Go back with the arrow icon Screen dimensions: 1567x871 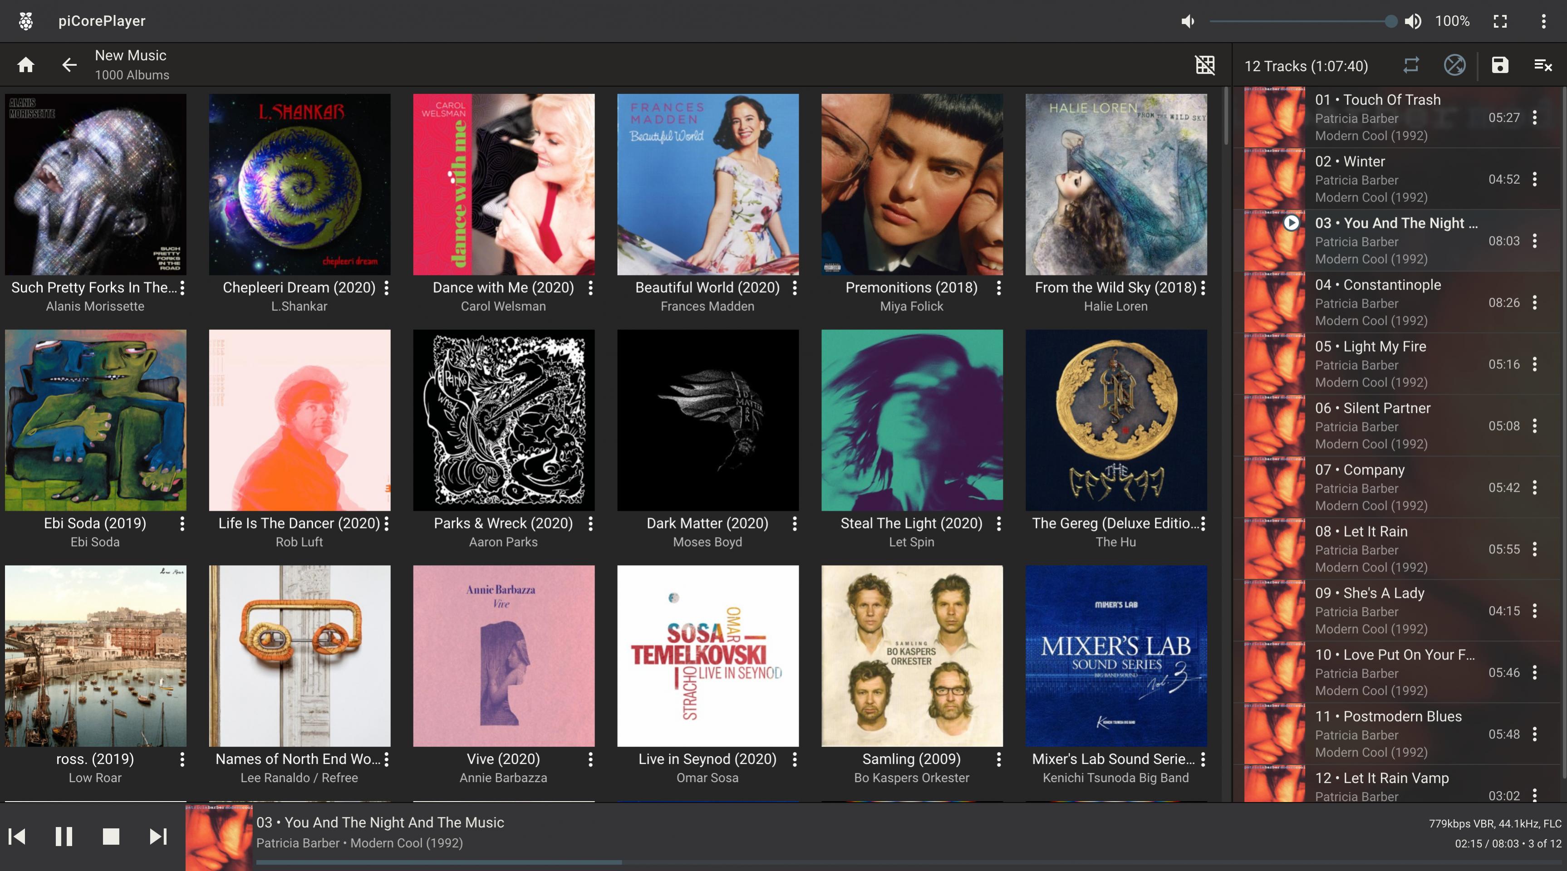(x=69, y=64)
